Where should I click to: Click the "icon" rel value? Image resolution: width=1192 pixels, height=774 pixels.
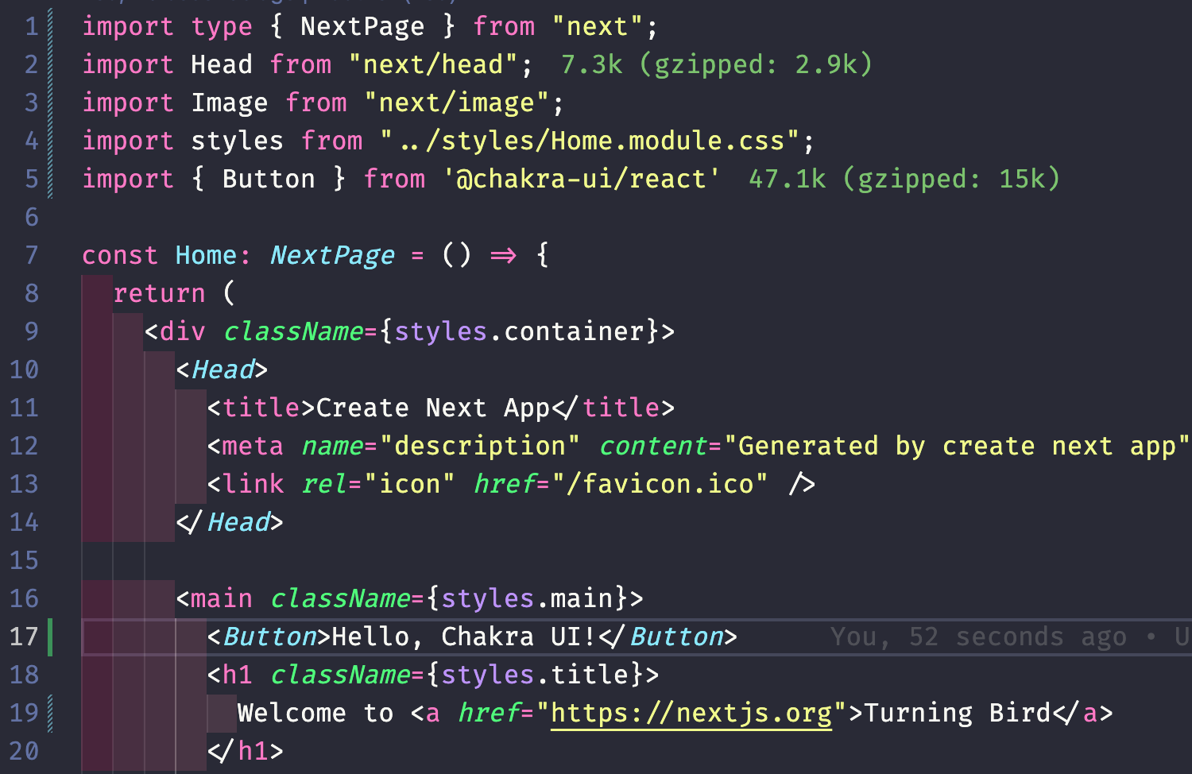(x=410, y=484)
